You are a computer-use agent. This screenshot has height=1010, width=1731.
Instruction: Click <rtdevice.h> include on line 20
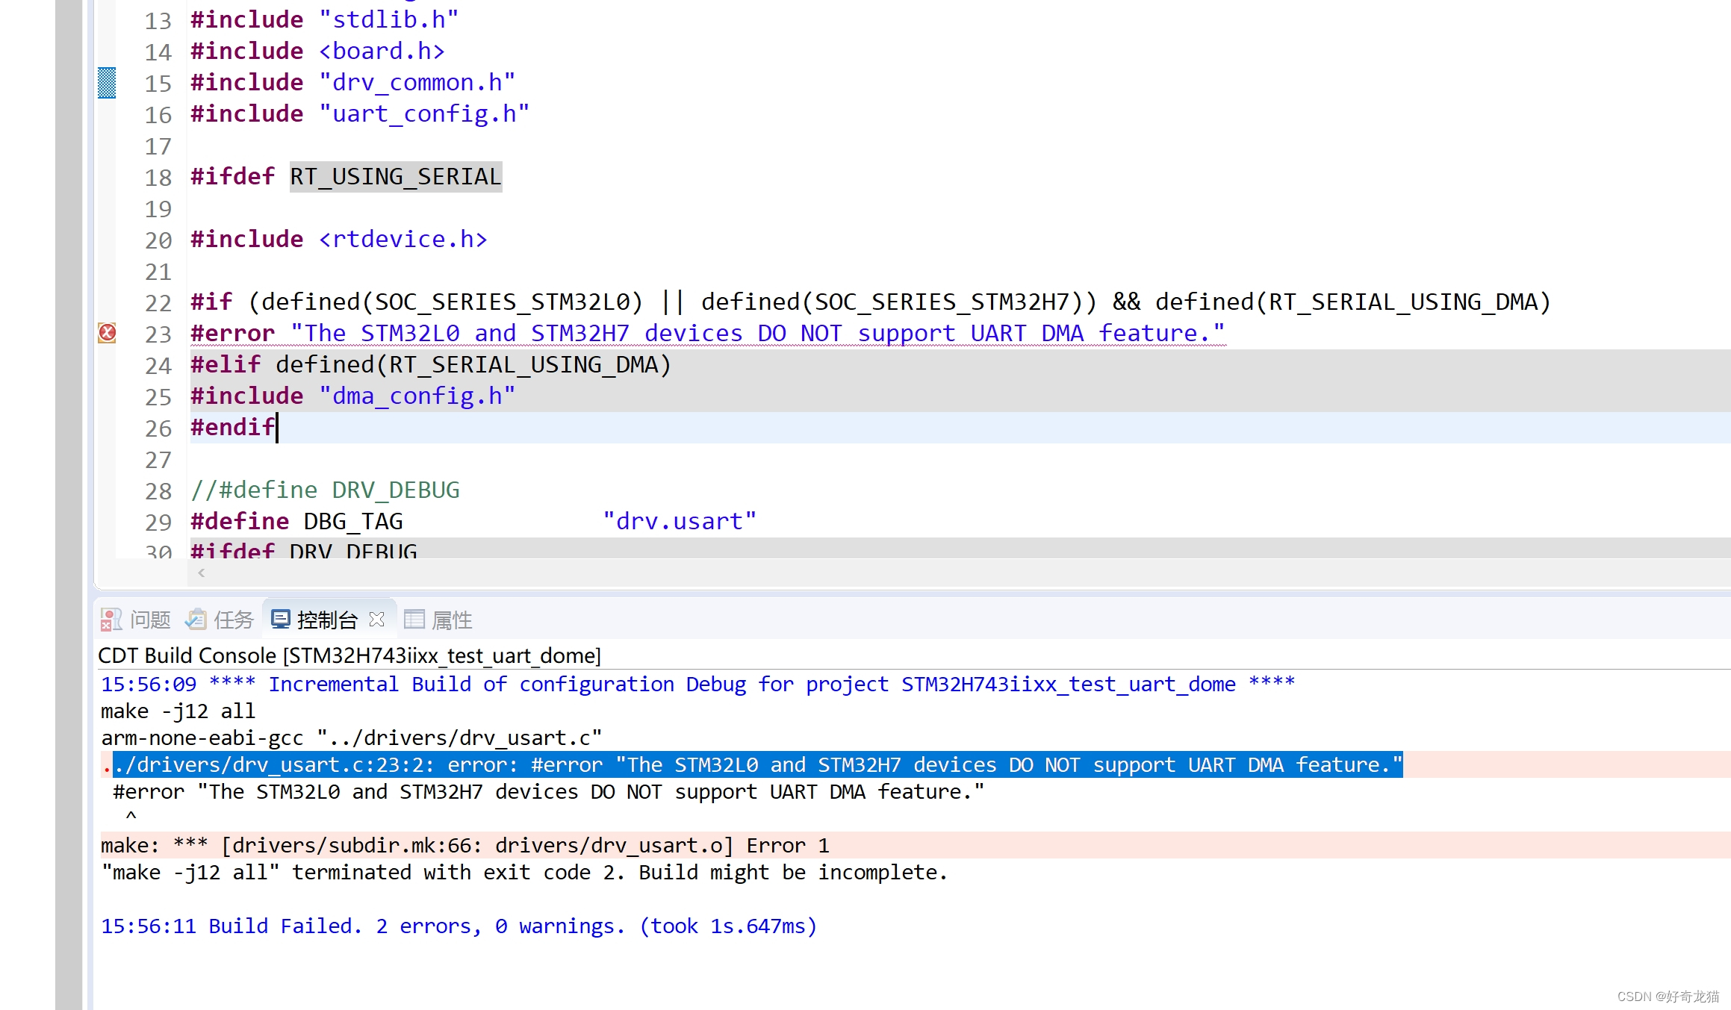(x=403, y=239)
